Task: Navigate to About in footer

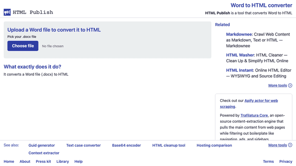Action: (x=25, y=161)
